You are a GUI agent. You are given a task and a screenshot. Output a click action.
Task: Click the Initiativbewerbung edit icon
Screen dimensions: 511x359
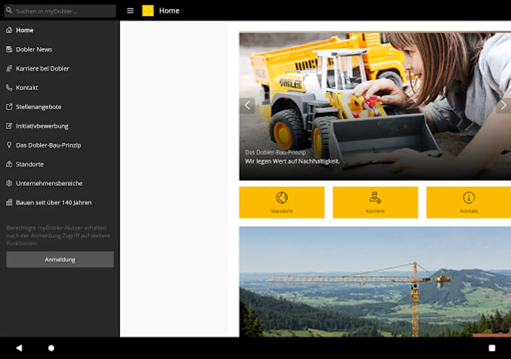click(9, 126)
